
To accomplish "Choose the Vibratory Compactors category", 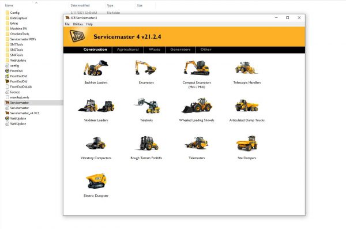I will (96, 148).
